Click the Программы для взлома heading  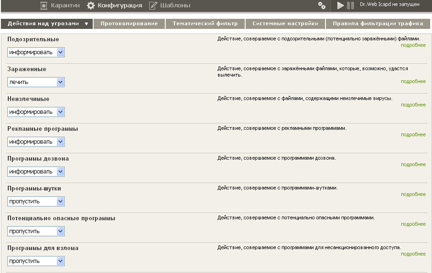point(43,248)
